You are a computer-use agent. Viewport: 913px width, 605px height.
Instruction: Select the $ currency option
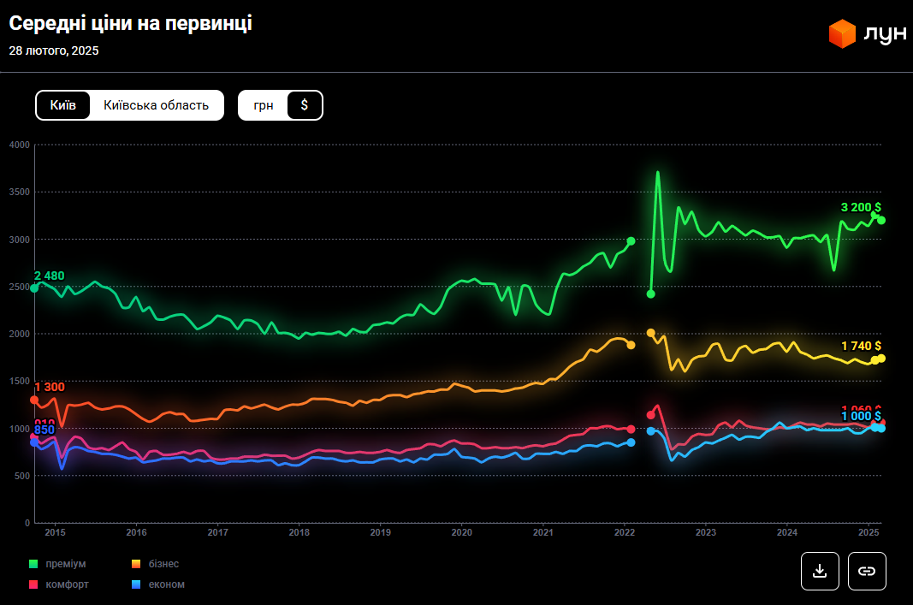[304, 105]
